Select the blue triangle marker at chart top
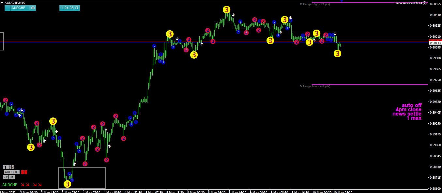The image size is (442, 193). (342, 1)
